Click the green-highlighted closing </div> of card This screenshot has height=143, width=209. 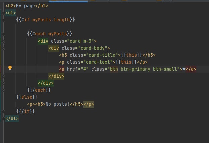(x=46, y=83)
